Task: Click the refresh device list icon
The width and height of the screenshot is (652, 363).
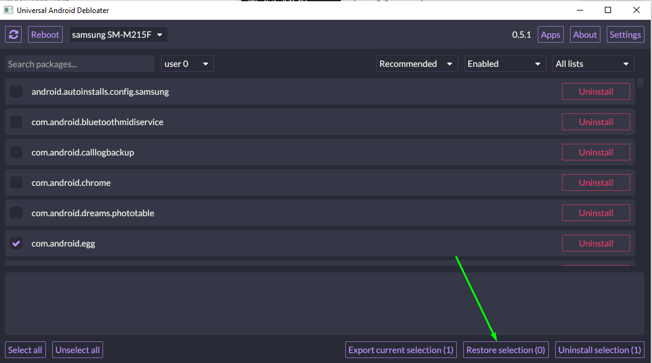Action: click(x=13, y=35)
